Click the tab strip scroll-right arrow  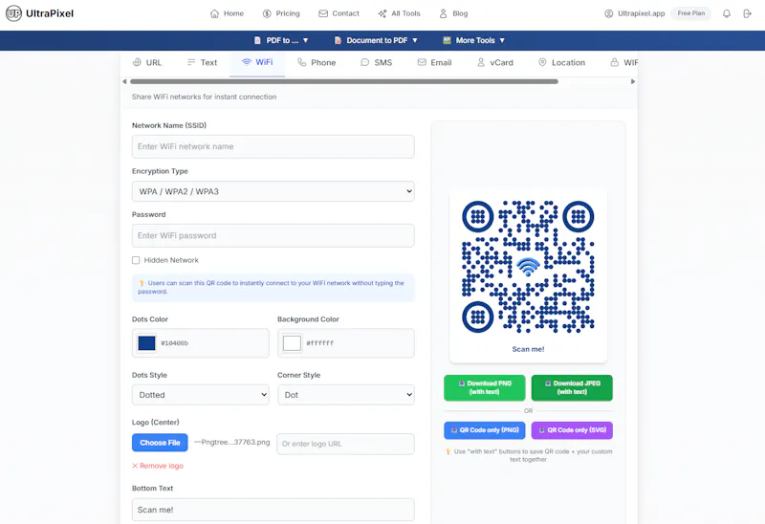tap(633, 81)
